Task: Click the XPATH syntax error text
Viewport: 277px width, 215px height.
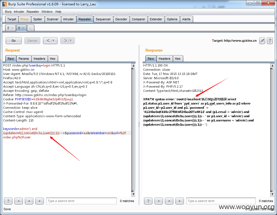Action: (159, 99)
